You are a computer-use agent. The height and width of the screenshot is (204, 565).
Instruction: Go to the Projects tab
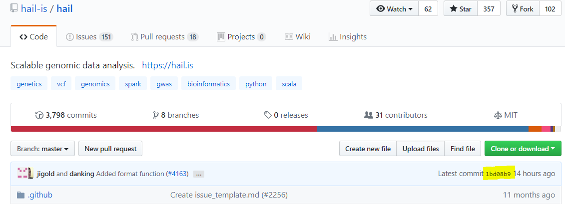click(241, 37)
